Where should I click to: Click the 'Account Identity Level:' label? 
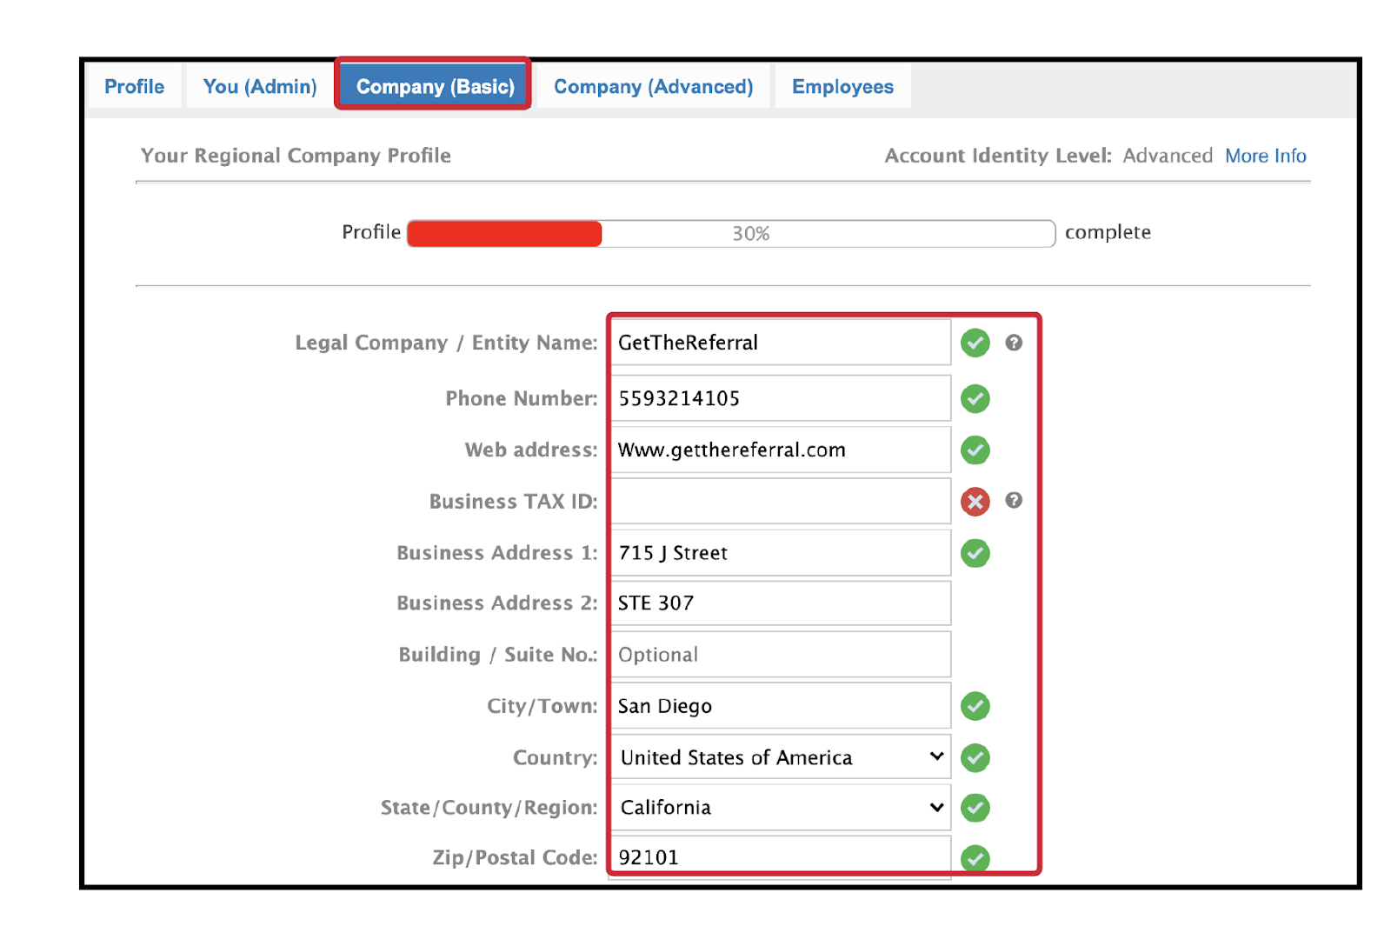click(x=998, y=156)
